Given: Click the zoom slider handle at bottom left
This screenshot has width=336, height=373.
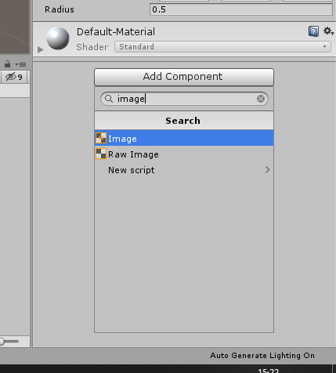Looking at the screenshot, I should click(2, 341).
